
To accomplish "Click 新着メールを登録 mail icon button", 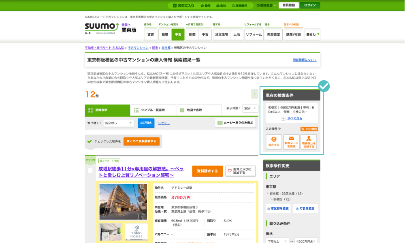I will click(x=291, y=142).
